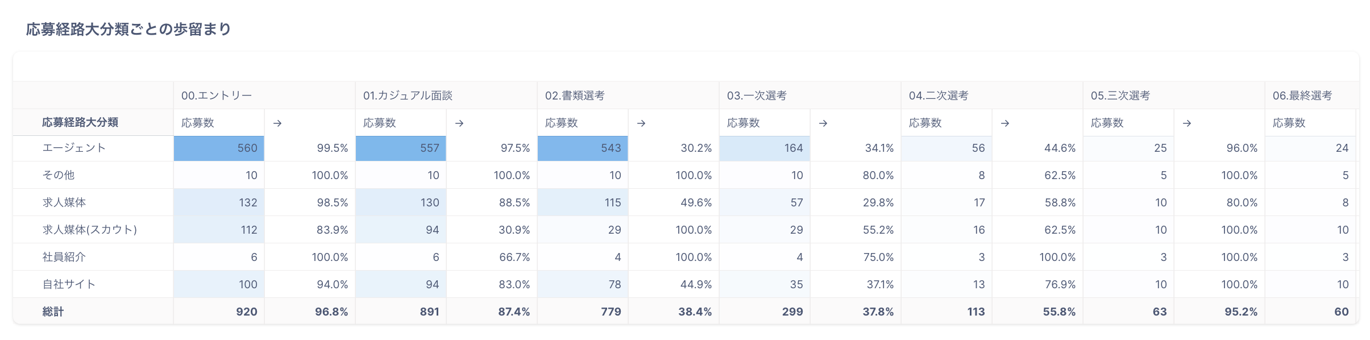Click the highlighted 543 cell under 02.書類選考

583,148
